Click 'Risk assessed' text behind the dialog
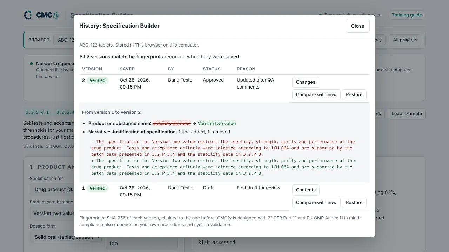Viewport: 449px width, 252px height. (216, 242)
